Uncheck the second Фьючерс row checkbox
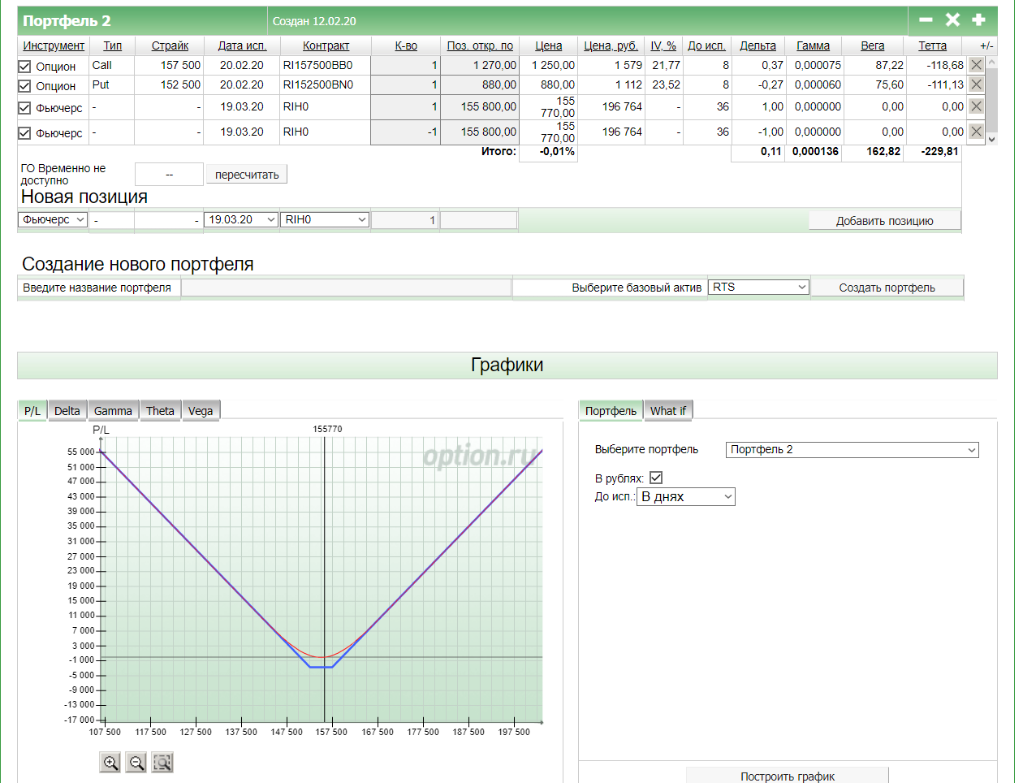The width and height of the screenshot is (1023, 783). (24, 133)
